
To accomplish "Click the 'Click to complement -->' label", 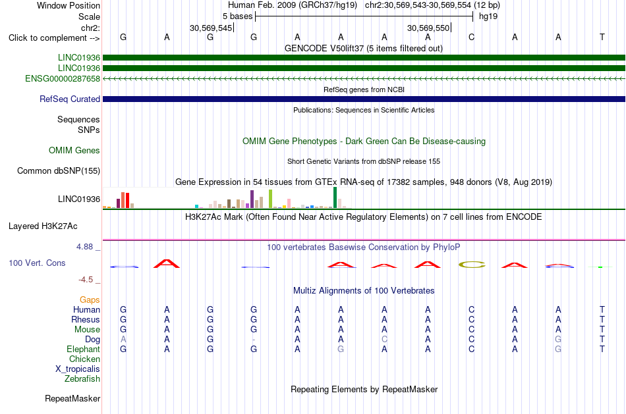I will click(54, 38).
